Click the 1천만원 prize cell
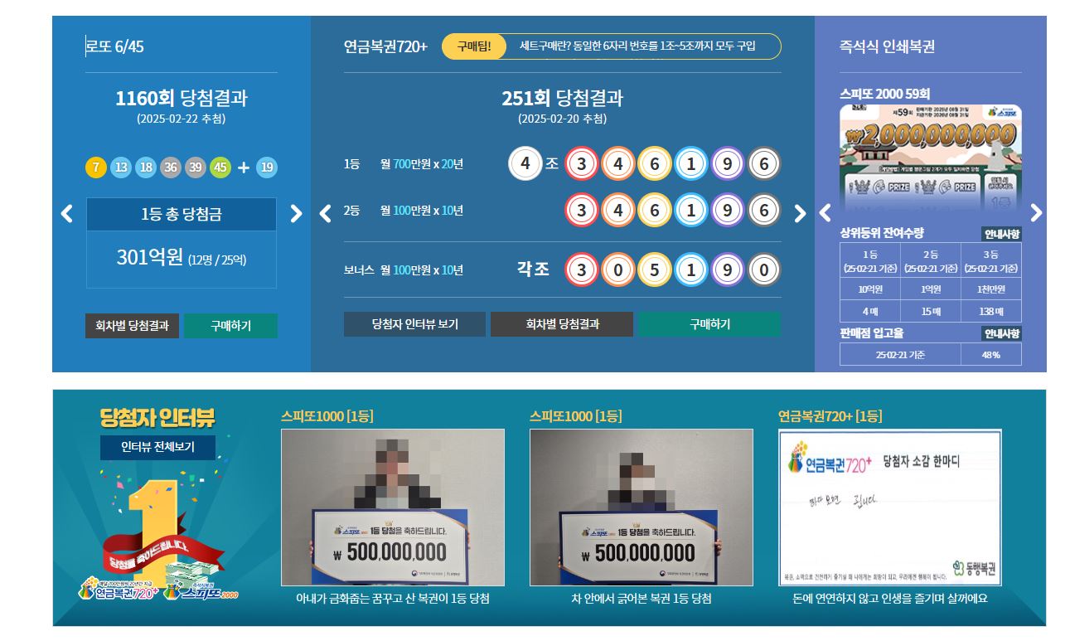The image size is (1070, 641). [x=991, y=289]
